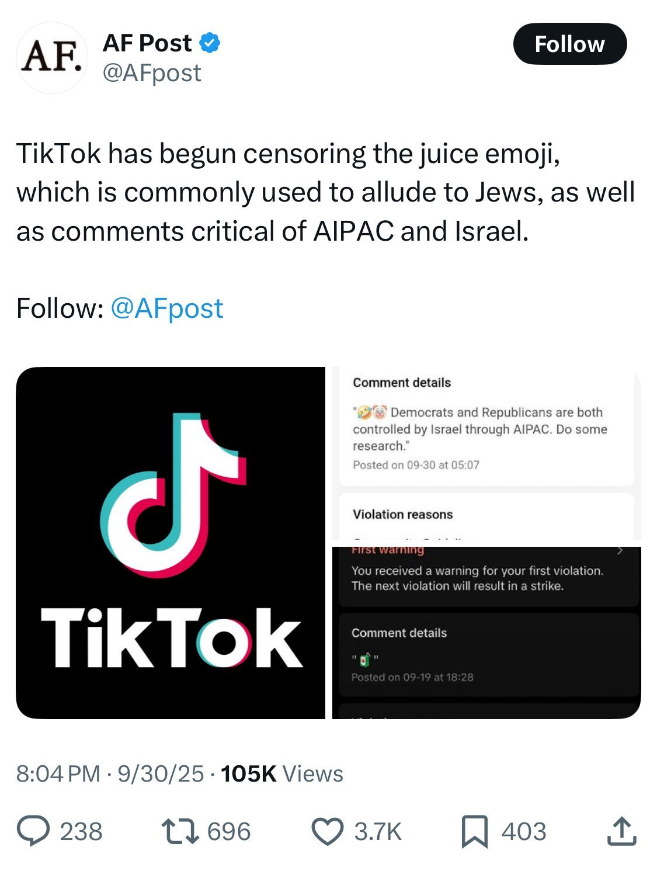Click the chevron beside 'First warning'

tap(620, 550)
